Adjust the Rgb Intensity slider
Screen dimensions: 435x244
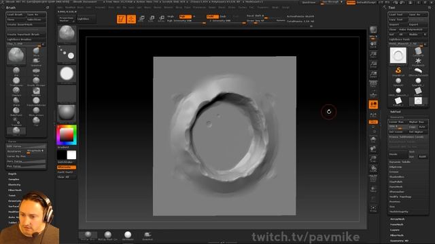point(186,21)
